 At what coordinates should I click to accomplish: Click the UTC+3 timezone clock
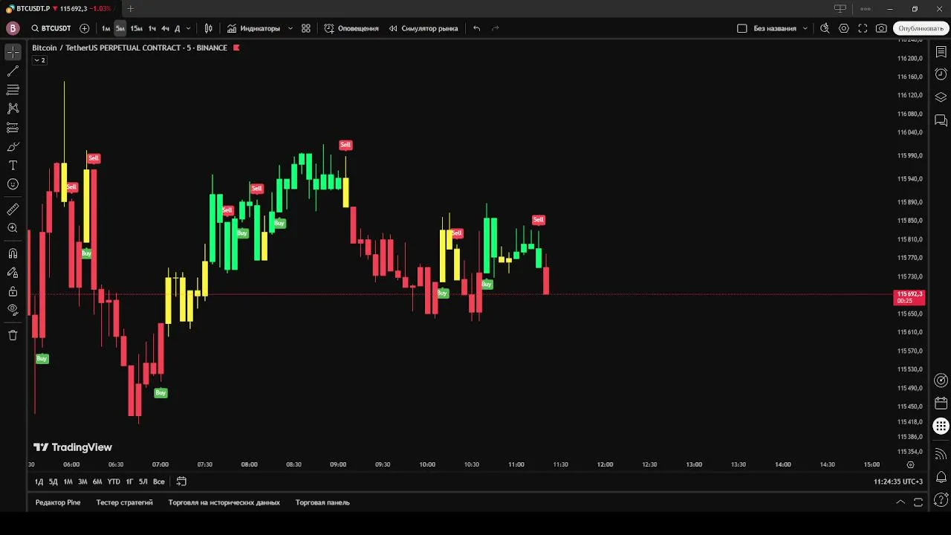pos(898,481)
